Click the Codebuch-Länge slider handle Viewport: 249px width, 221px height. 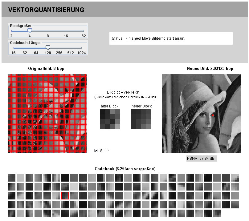48,48
